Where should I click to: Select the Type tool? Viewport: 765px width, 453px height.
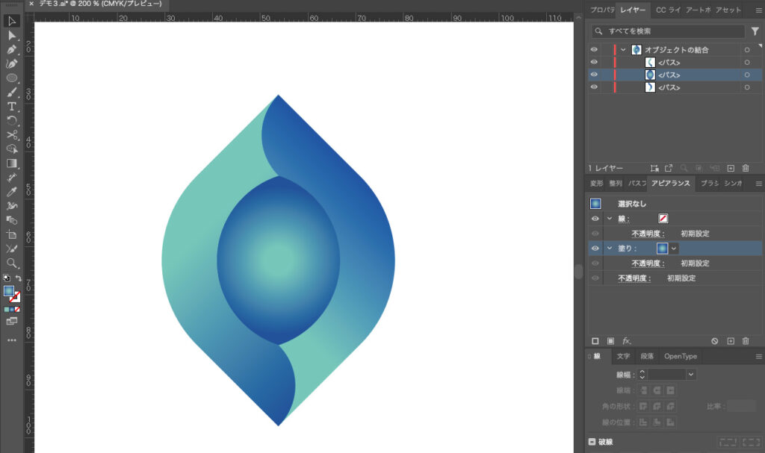(x=12, y=107)
